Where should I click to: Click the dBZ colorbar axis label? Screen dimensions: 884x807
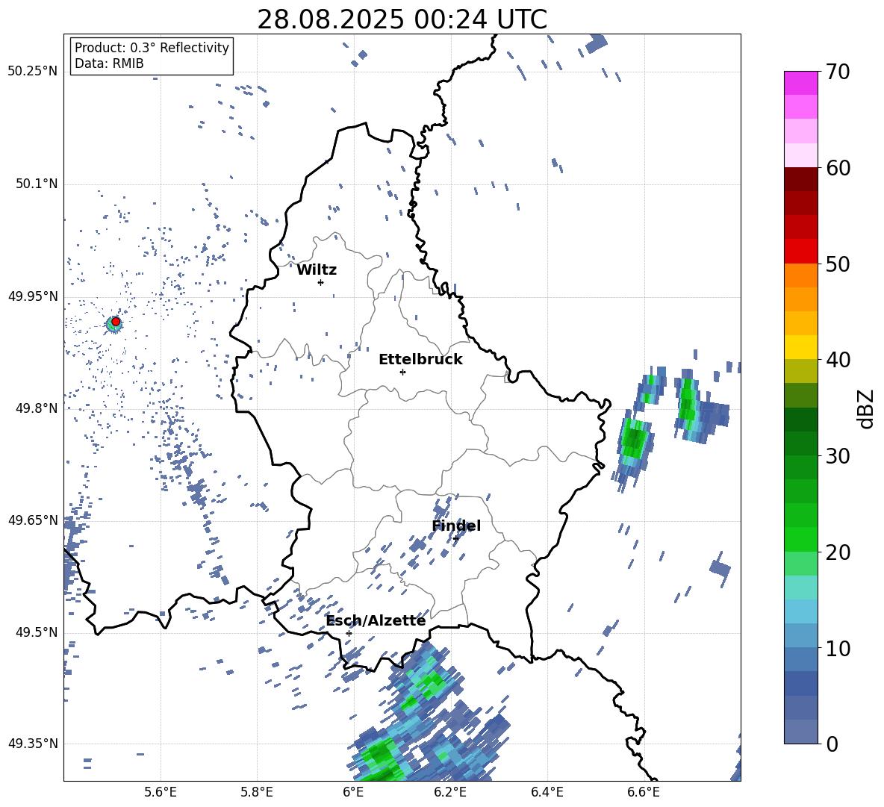coord(867,408)
